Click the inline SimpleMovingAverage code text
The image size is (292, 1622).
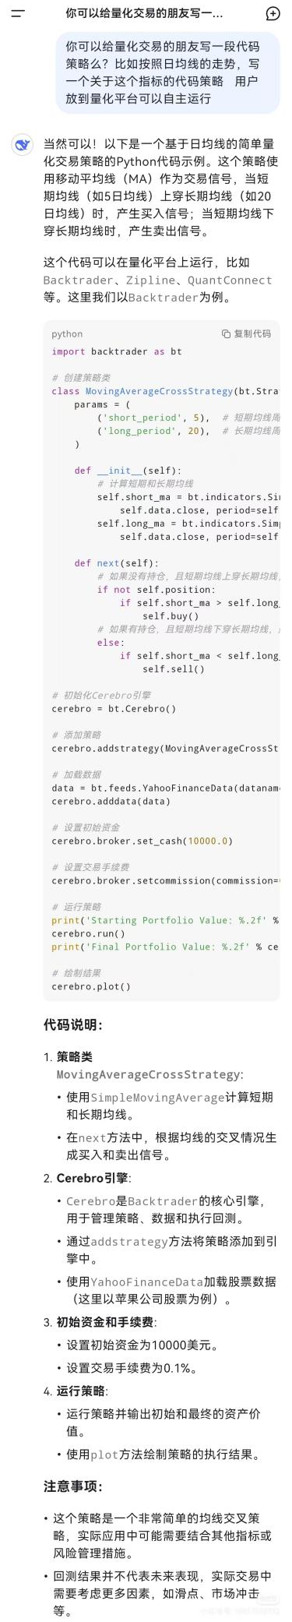pyautogui.click(x=158, y=1097)
